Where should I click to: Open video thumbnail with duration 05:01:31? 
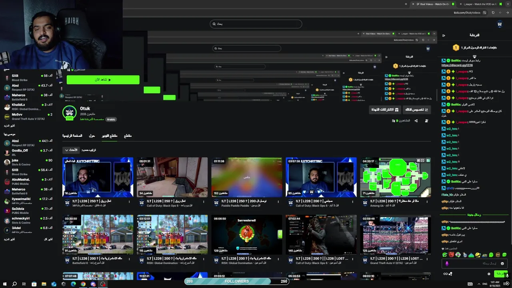(x=172, y=177)
